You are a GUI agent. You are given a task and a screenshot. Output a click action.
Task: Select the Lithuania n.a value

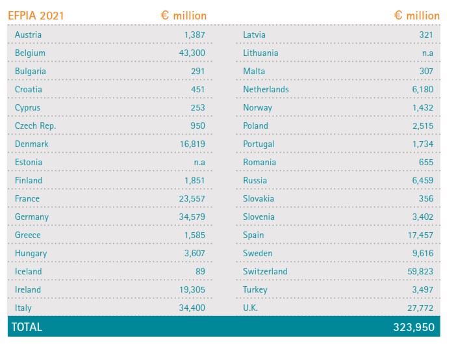pos(425,53)
